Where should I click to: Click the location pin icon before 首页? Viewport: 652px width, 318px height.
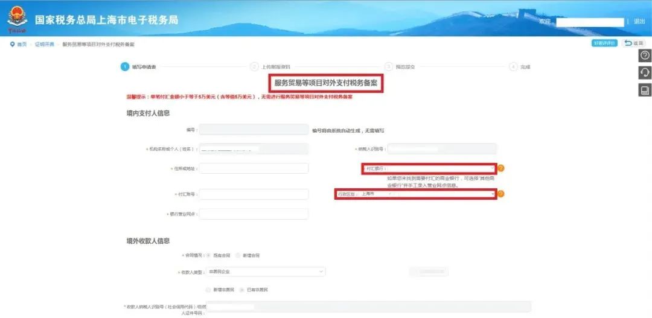[x=13, y=44]
